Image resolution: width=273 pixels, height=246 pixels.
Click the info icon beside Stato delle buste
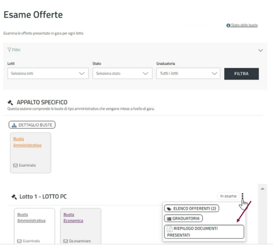pyautogui.click(x=228, y=25)
